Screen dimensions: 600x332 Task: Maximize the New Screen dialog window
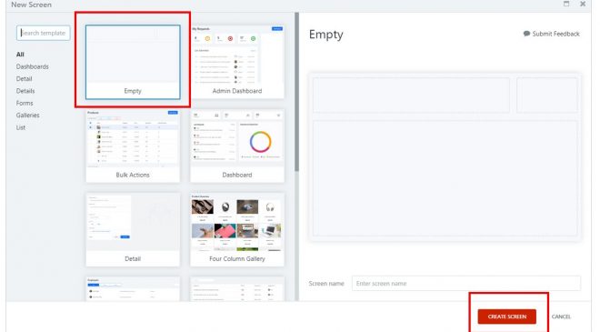click(566, 4)
